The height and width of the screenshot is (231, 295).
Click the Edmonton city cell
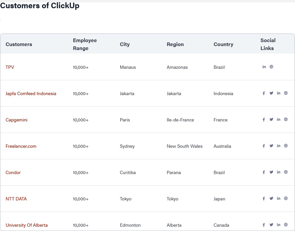tap(130, 225)
